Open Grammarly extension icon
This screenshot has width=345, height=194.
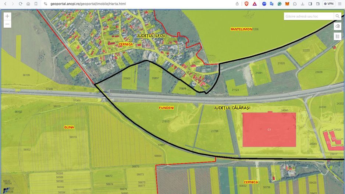pyautogui.click(x=280, y=4)
